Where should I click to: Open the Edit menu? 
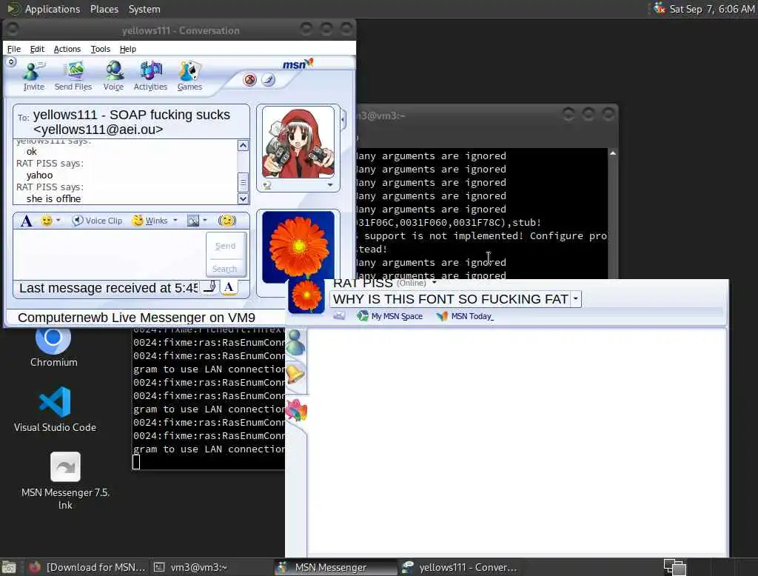(x=37, y=49)
